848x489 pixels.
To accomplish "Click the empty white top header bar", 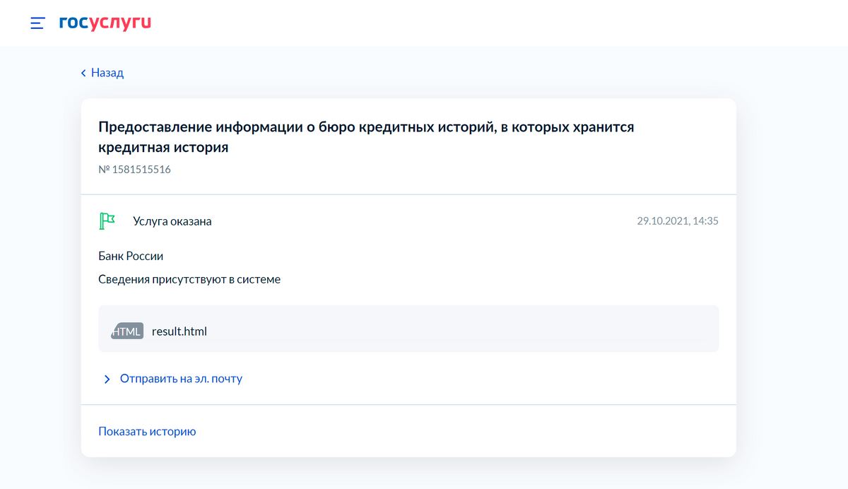I will coord(495,23).
